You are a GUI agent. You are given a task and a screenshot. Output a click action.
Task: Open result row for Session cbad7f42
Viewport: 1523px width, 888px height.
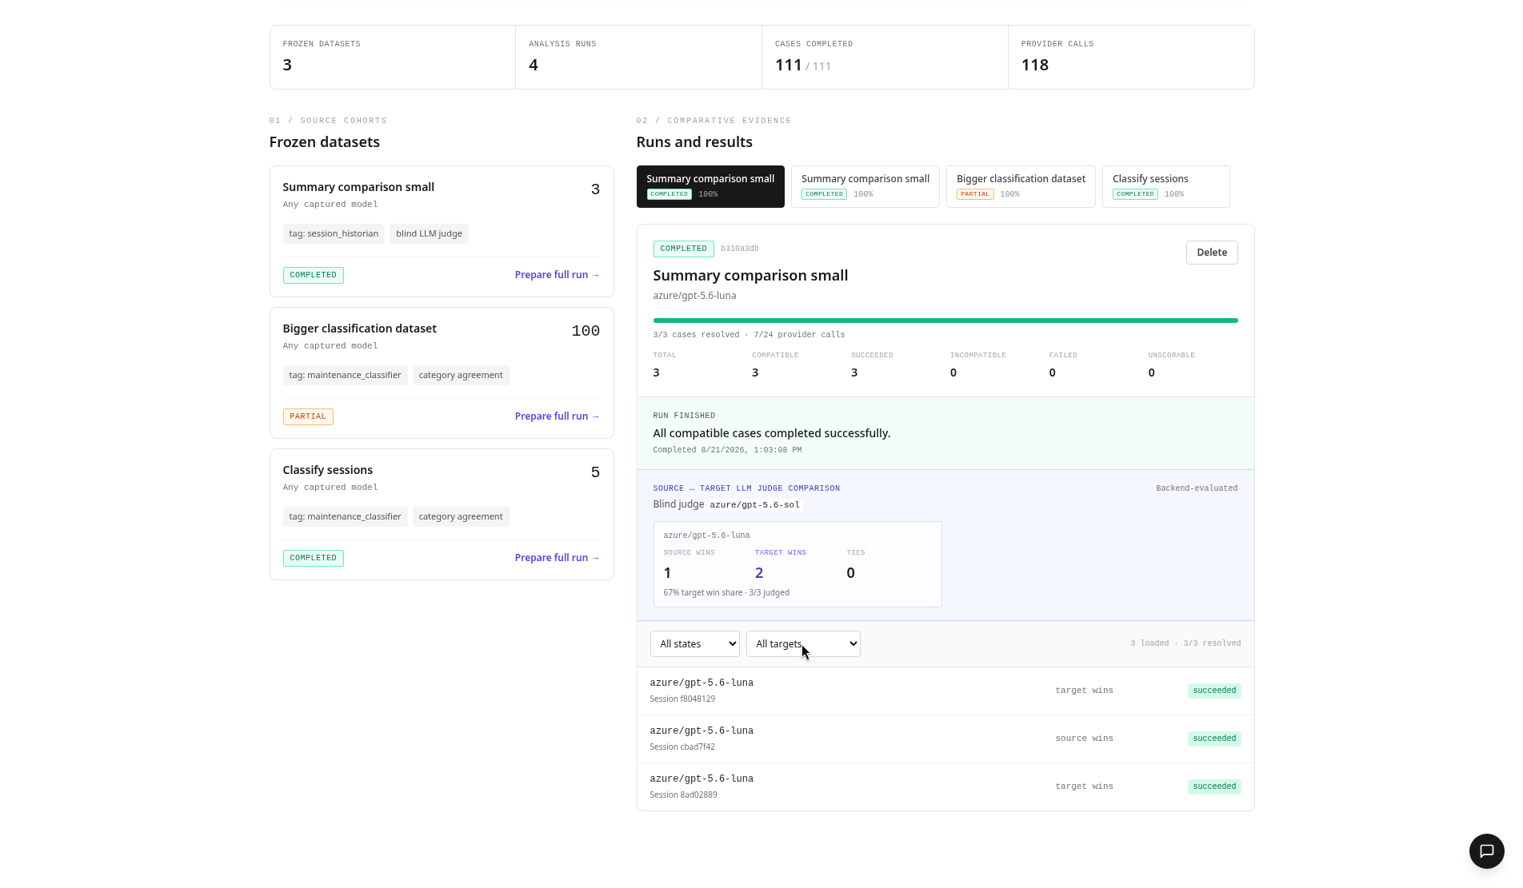pos(945,739)
